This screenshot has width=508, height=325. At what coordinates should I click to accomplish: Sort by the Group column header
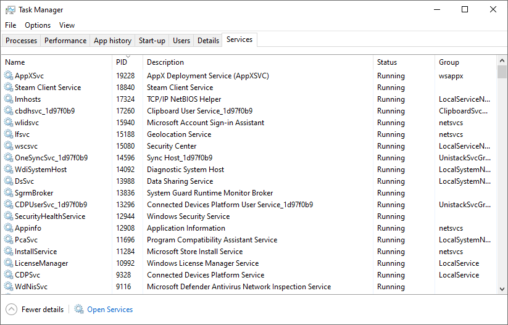465,62
